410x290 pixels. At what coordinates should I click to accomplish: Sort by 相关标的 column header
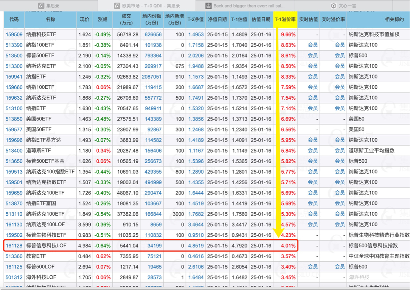(x=378, y=19)
